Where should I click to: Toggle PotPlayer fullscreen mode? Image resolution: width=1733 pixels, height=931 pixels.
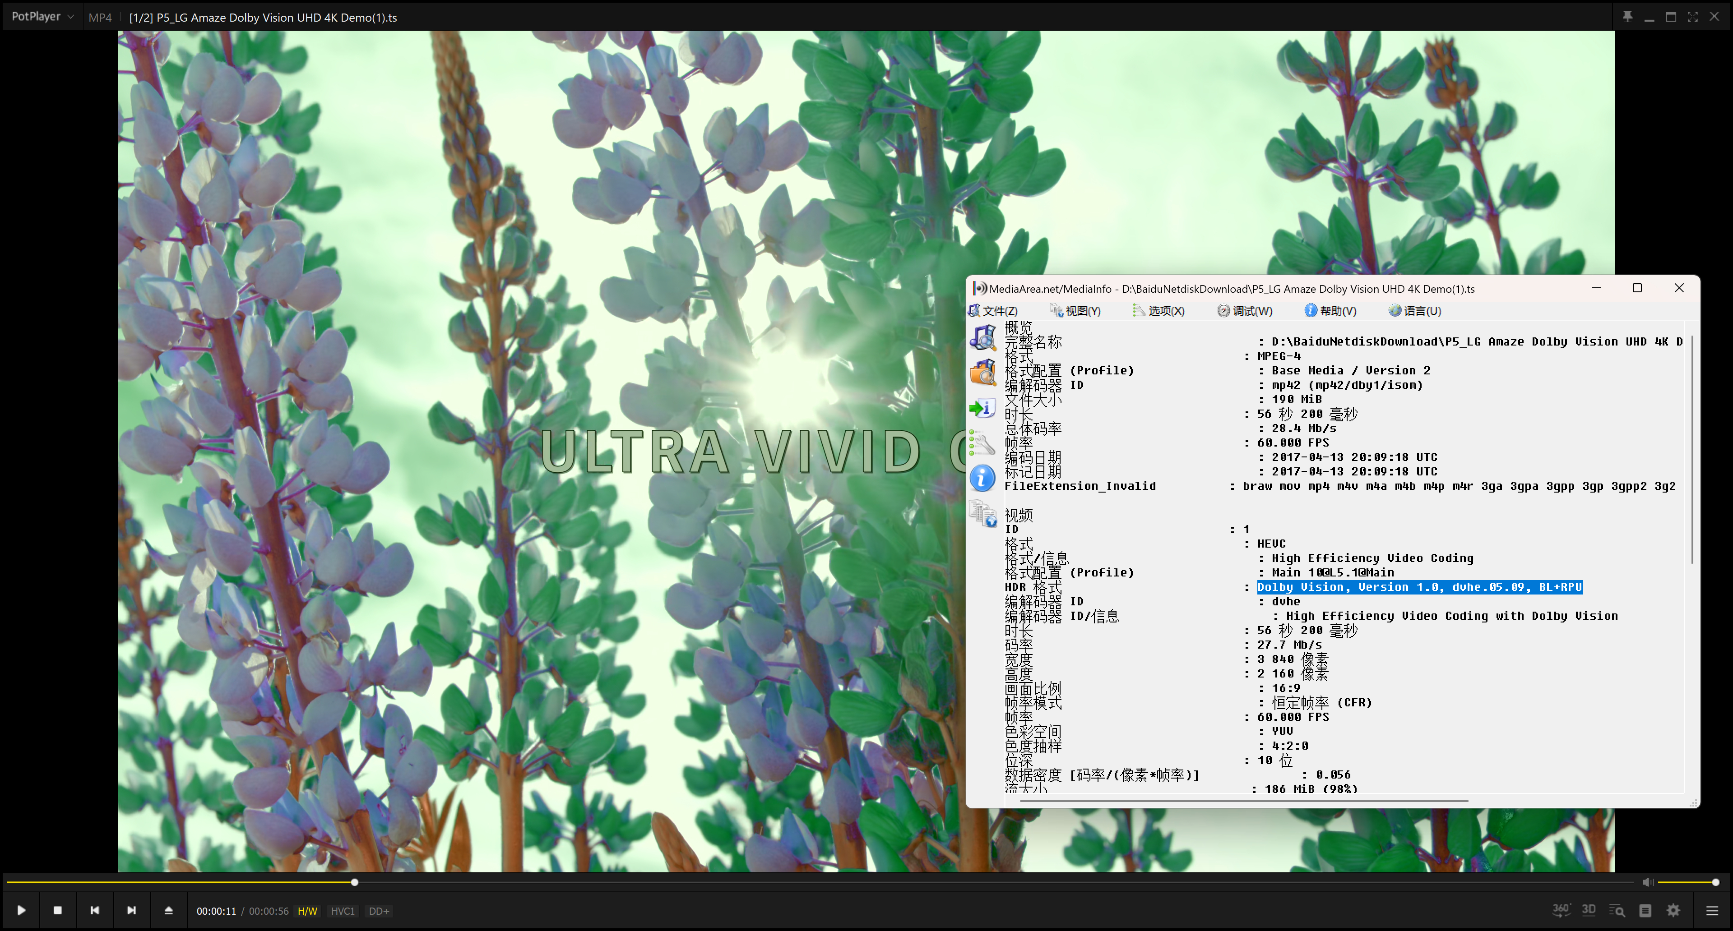coord(1693,17)
